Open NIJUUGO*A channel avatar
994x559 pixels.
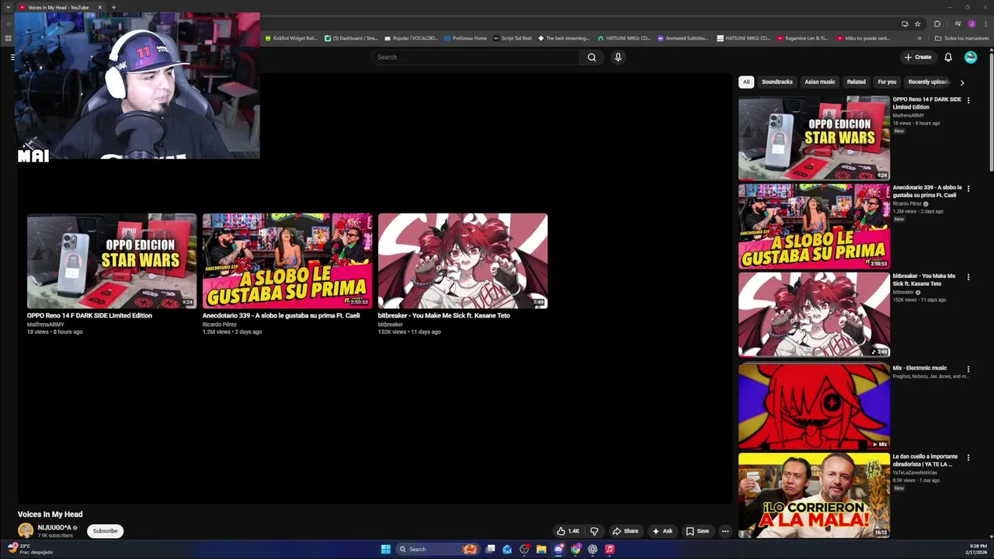point(26,531)
